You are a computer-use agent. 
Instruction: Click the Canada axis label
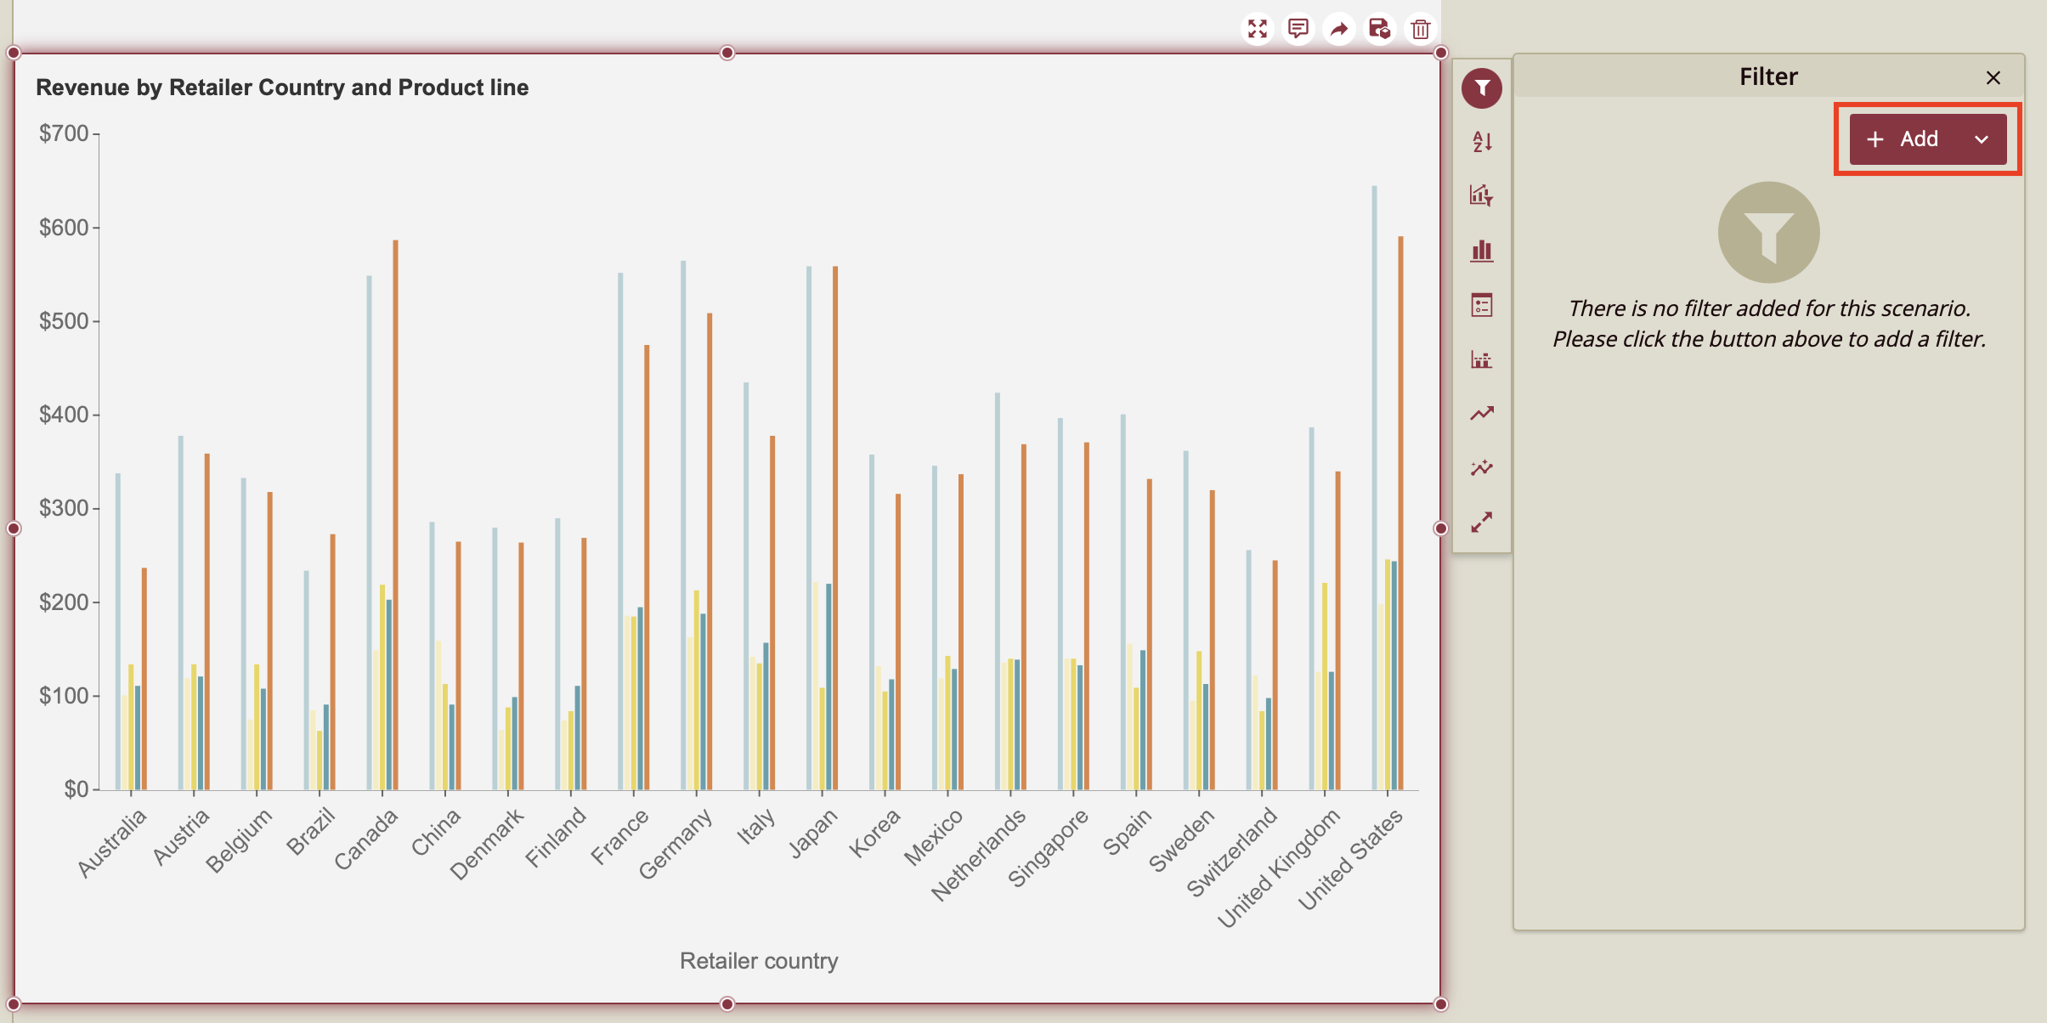366,839
